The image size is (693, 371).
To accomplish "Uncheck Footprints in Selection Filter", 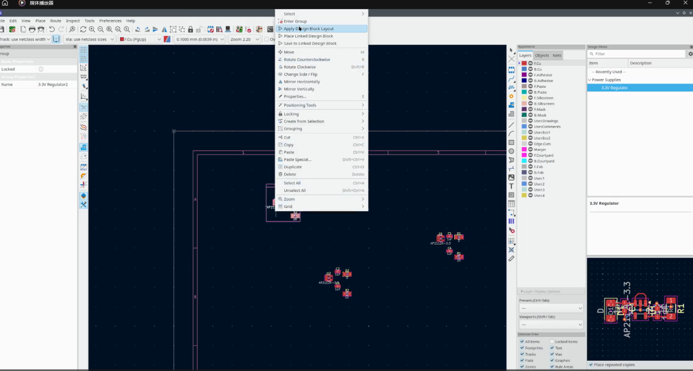I will pyautogui.click(x=522, y=348).
